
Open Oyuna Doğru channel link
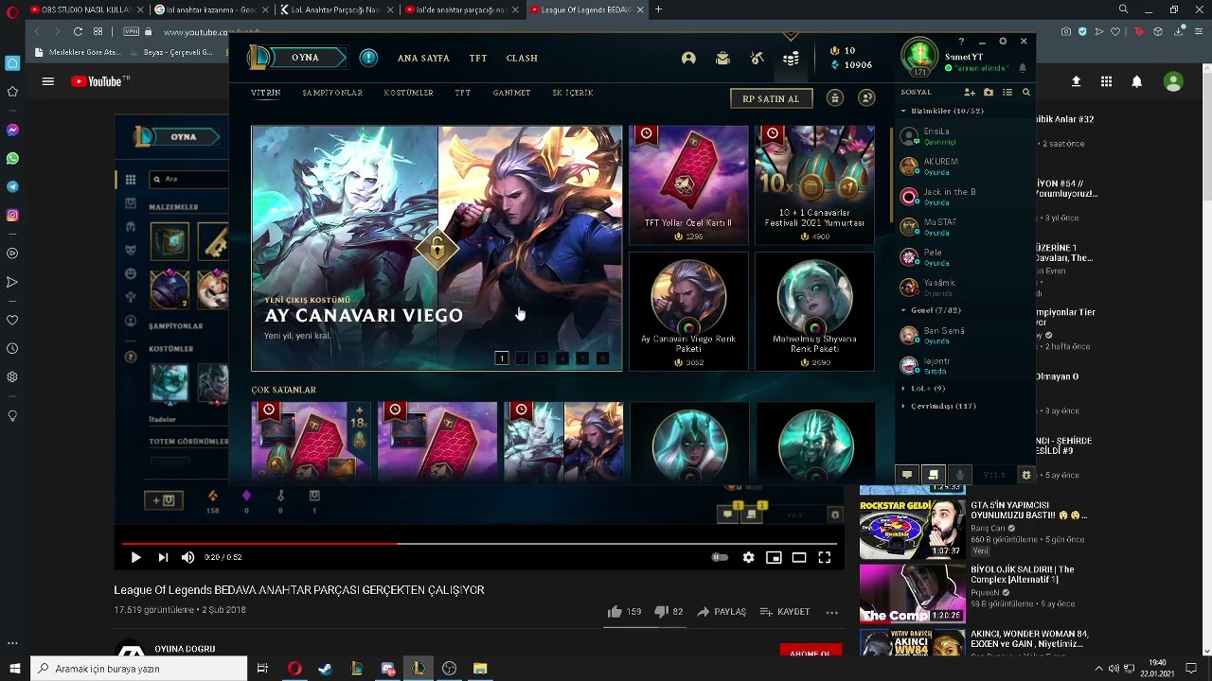coord(185,649)
